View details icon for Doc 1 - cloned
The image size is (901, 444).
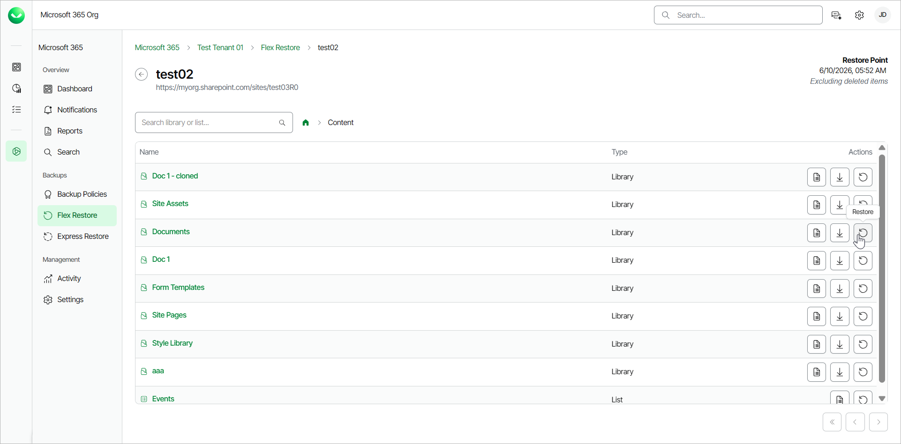[x=817, y=177]
